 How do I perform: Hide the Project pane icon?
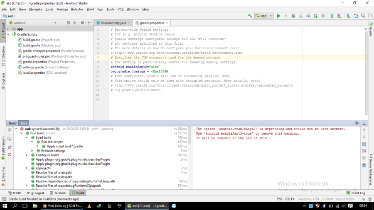click(x=90, y=23)
